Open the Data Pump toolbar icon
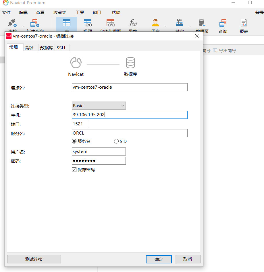The height and width of the screenshot is (272, 264). click(x=202, y=23)
